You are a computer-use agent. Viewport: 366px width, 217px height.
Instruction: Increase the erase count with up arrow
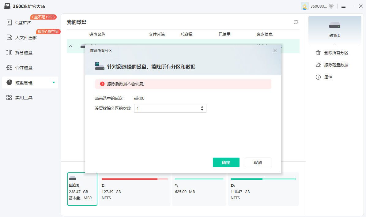[x=202, y=107]
